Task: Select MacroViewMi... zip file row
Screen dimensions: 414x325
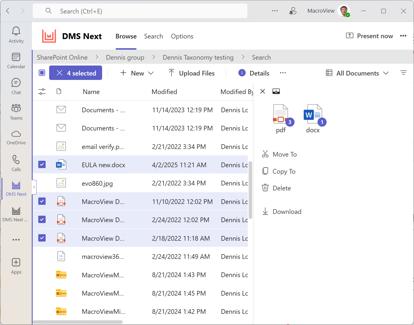Action: [x=140, y=311]
